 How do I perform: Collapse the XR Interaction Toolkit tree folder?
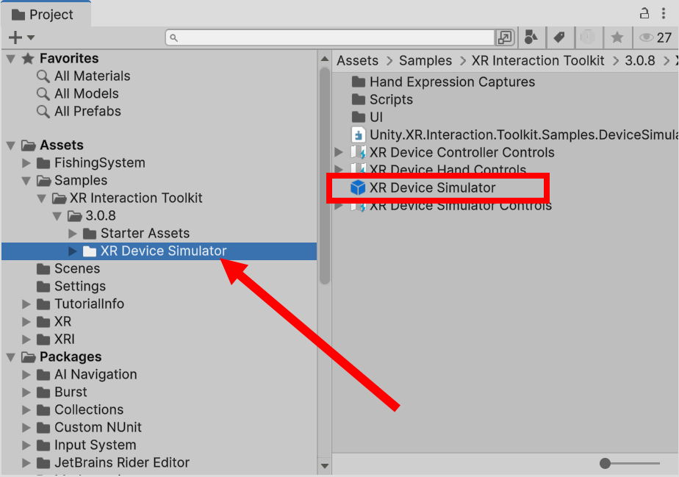coord(42,198)
